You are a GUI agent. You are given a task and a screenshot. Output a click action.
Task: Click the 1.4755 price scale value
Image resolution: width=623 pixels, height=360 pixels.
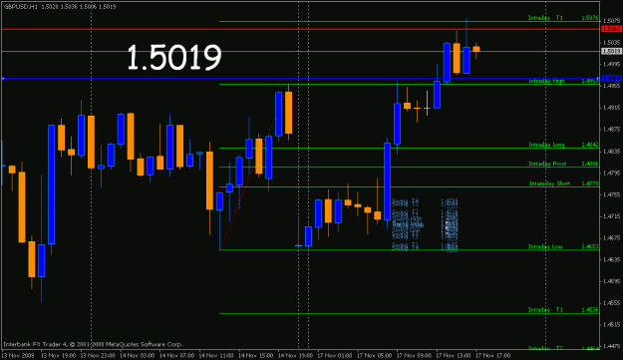point(612,194)
